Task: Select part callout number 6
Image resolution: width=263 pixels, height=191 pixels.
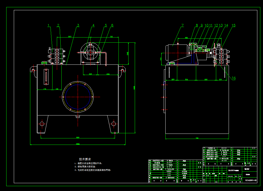Action: click(x=112, y=25)
